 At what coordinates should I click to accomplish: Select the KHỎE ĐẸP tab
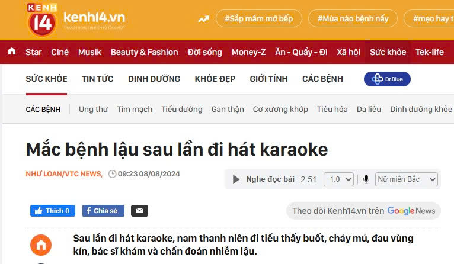tap(215, 79)
